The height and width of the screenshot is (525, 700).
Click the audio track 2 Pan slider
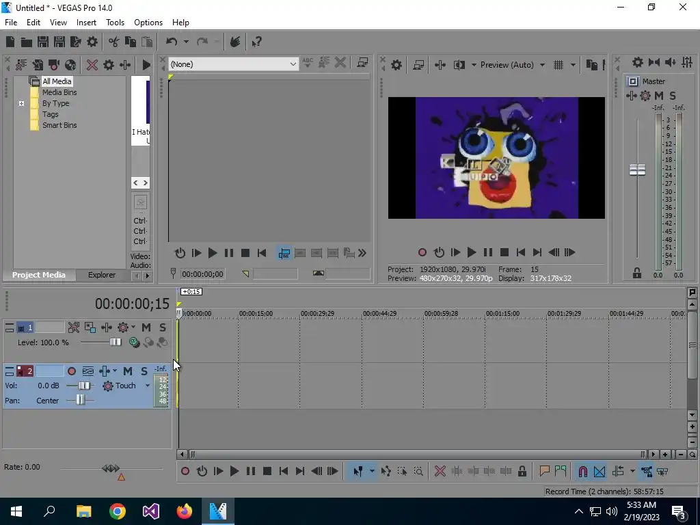click(79, 401)
